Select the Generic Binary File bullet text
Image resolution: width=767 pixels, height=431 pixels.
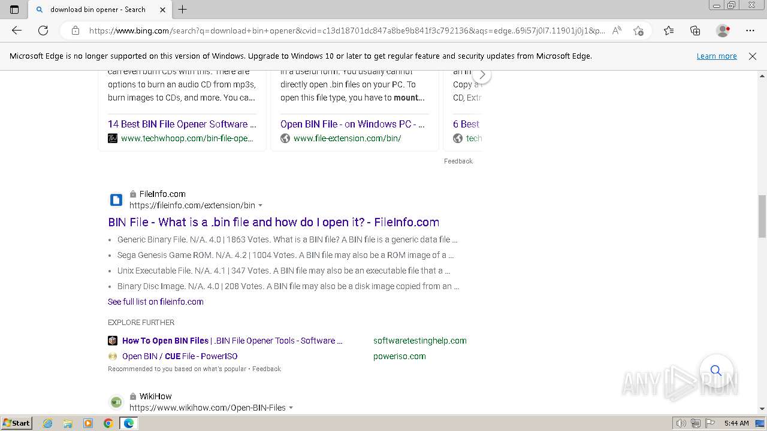click(x=288, y=239)
